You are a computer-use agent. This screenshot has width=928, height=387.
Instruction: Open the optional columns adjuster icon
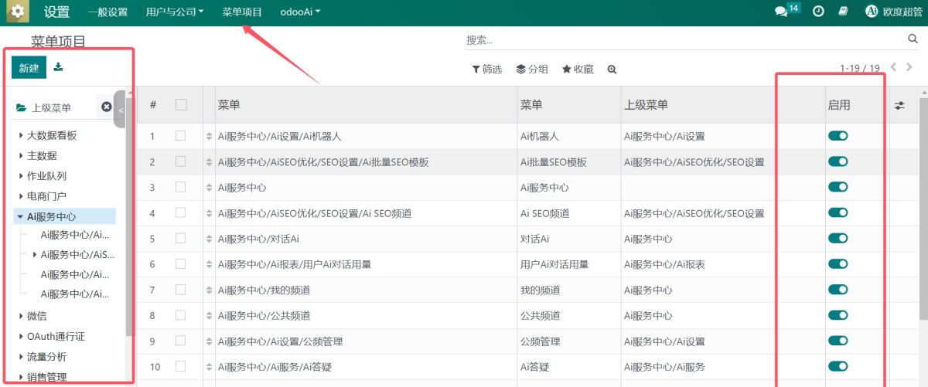pyautogui.click(x=899, y=105)
